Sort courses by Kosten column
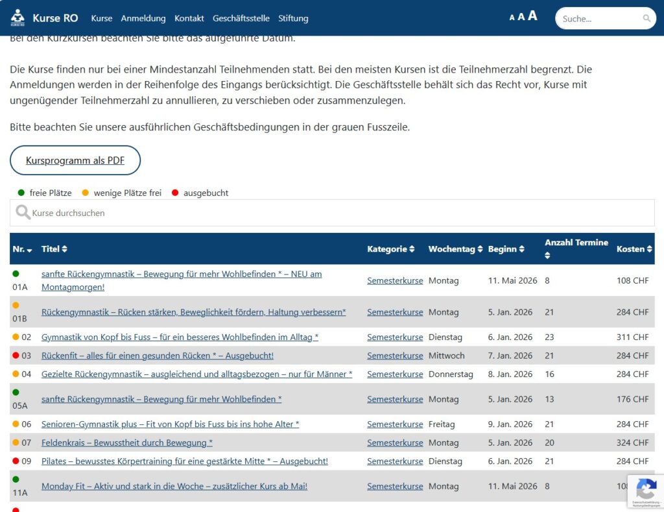This screenshot has width=664, height=512. click(634, 249)
